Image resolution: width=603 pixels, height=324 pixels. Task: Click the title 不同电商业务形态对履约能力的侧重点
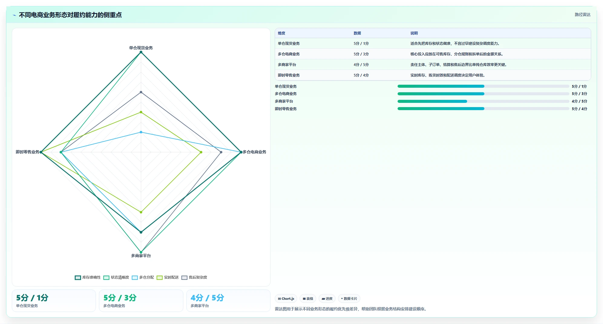click(x=70, y=15)
